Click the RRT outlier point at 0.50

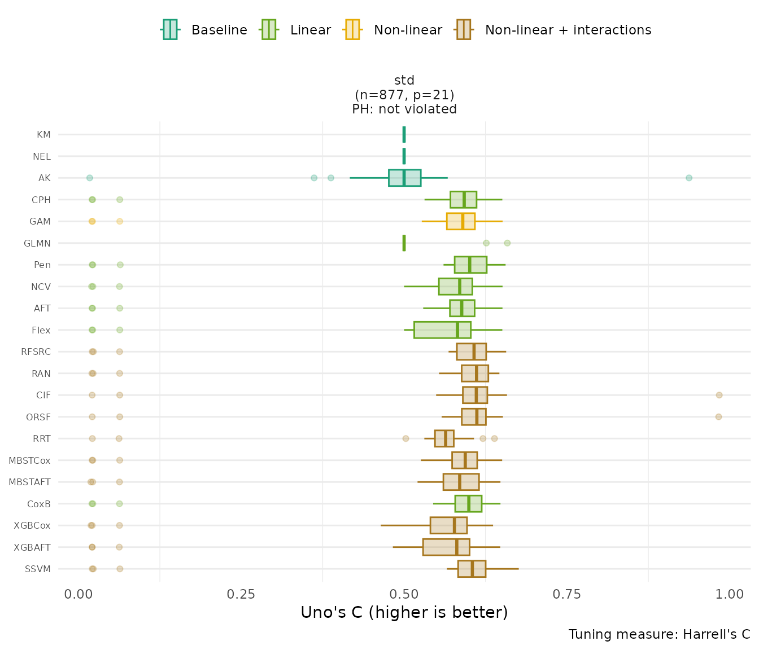pyautogui.click(x=405, y=438)
